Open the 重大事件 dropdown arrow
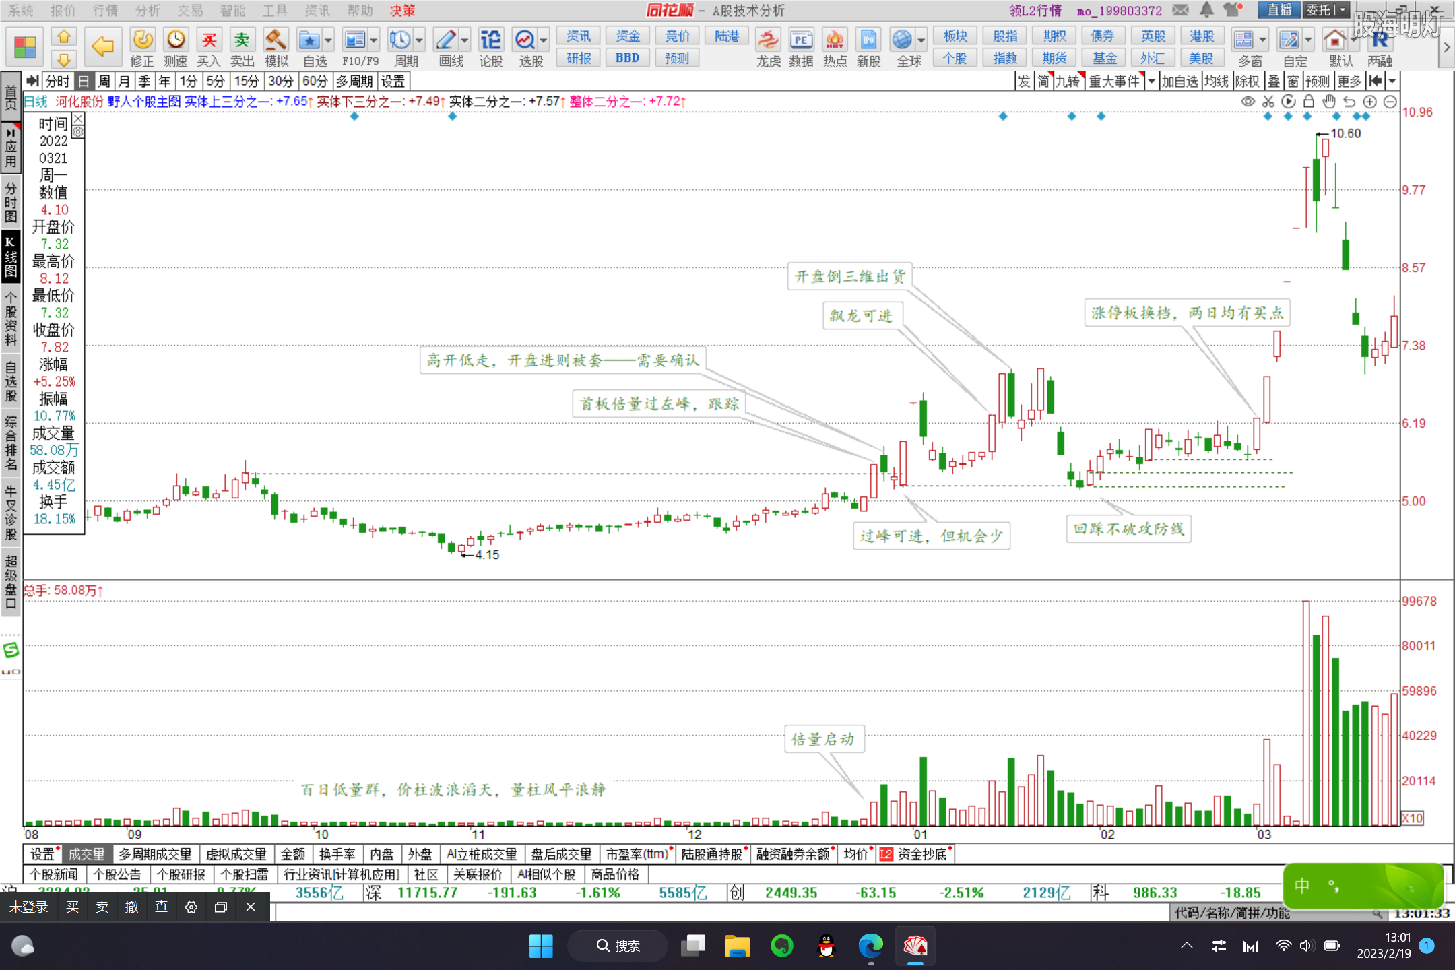Image resolution: width=1455 pixels, height=970 pixels. (1151, 82)
